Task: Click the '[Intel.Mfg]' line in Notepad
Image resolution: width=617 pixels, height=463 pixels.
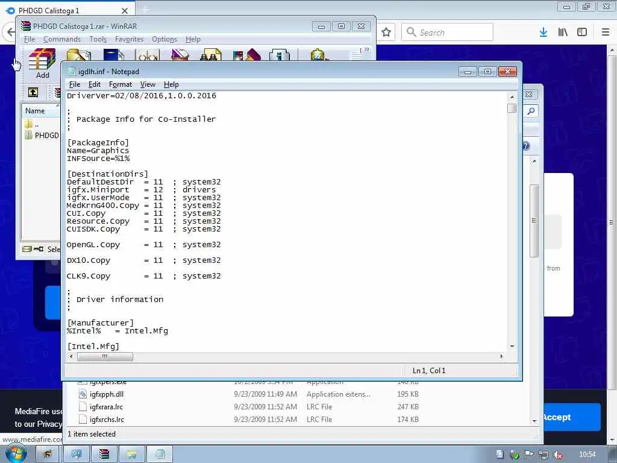Action: coord(93,347)
